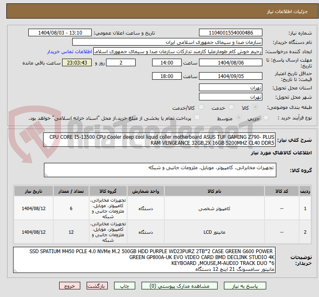Click the 'بازگشت' back button
The width and height of the screenshot is (319, 297).
(96, 286)
